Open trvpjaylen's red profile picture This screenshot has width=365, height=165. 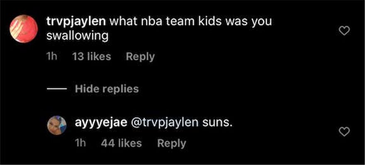(24, 29)
